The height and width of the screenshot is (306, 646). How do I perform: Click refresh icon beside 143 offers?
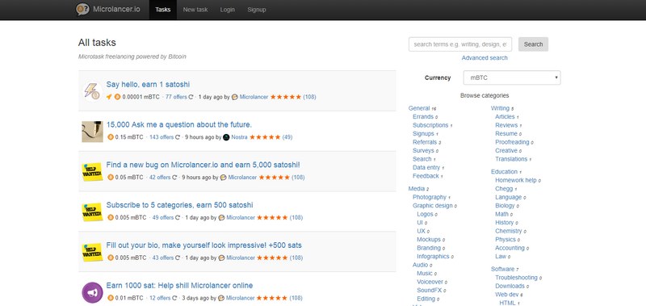(178, 137)
